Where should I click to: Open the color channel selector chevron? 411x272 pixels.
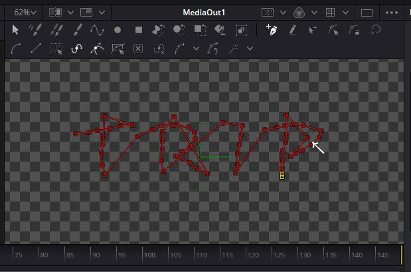(x=315, y=13)
